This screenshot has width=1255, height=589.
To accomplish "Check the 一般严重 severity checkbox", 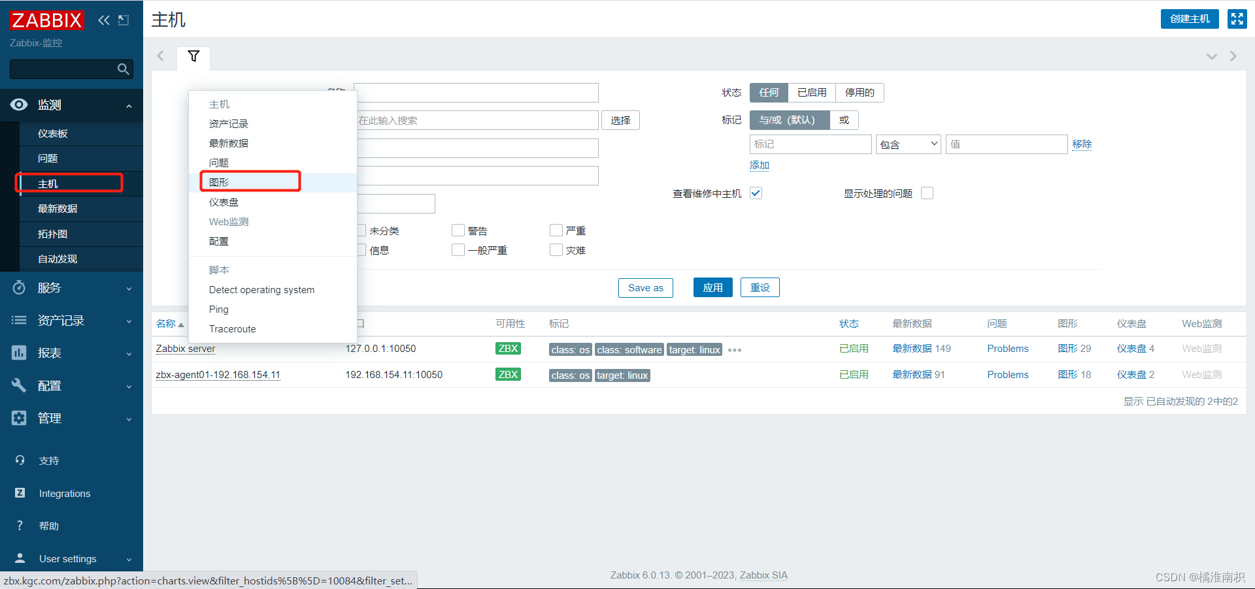I will point(458,249).
